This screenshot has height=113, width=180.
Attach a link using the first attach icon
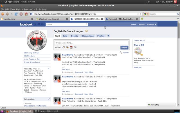pos(64,47)
